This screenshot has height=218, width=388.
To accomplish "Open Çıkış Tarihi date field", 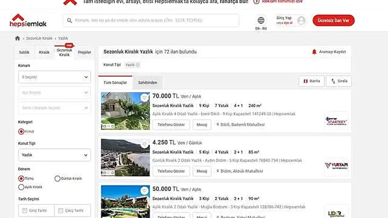I will point(72,211).
